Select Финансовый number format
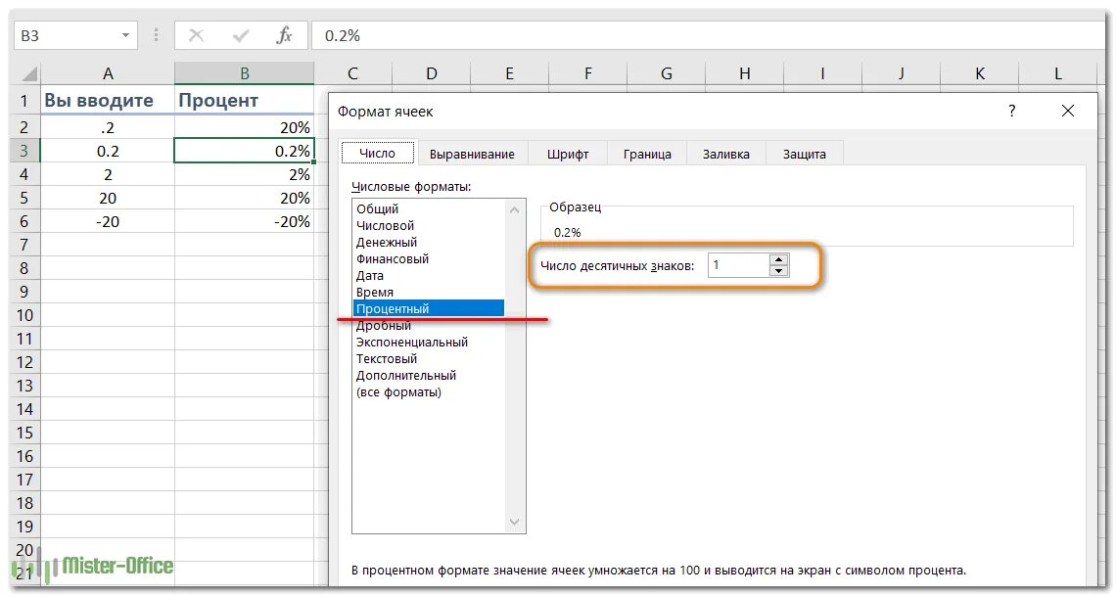This screenshot has height=597, width=1116. coord(429,259)
